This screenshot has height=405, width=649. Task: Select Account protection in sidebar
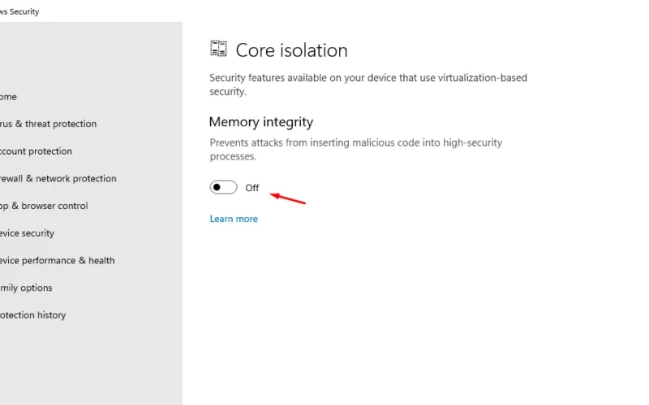click(36, 151)
